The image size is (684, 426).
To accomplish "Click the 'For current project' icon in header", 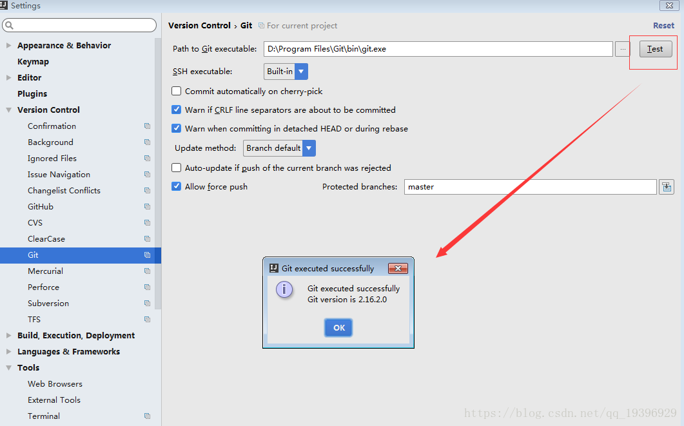I will tap(261, 26).
